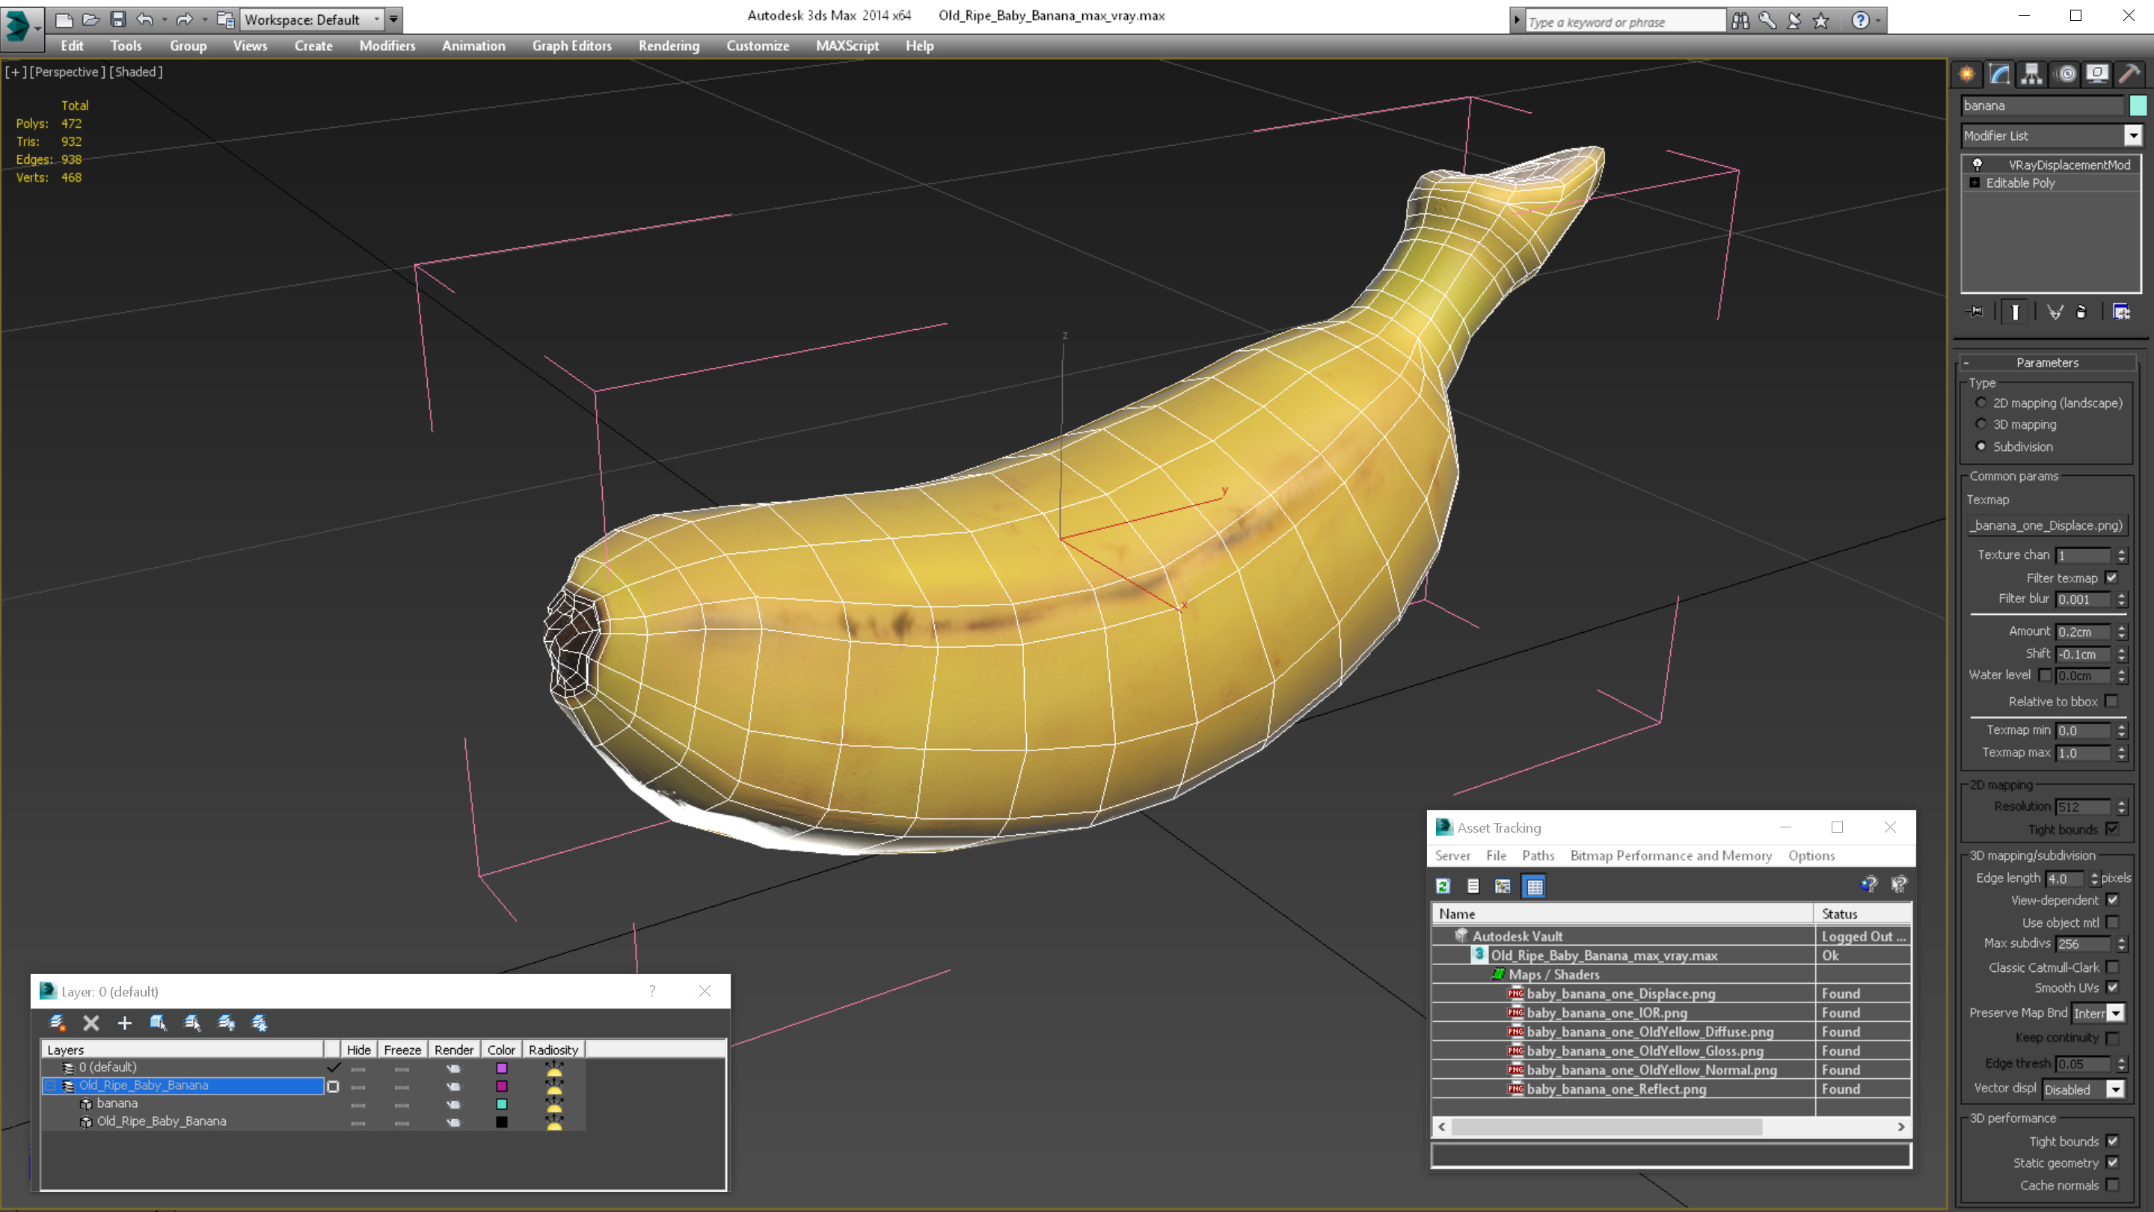Click the Save File disk icon

tap(118, 19)
